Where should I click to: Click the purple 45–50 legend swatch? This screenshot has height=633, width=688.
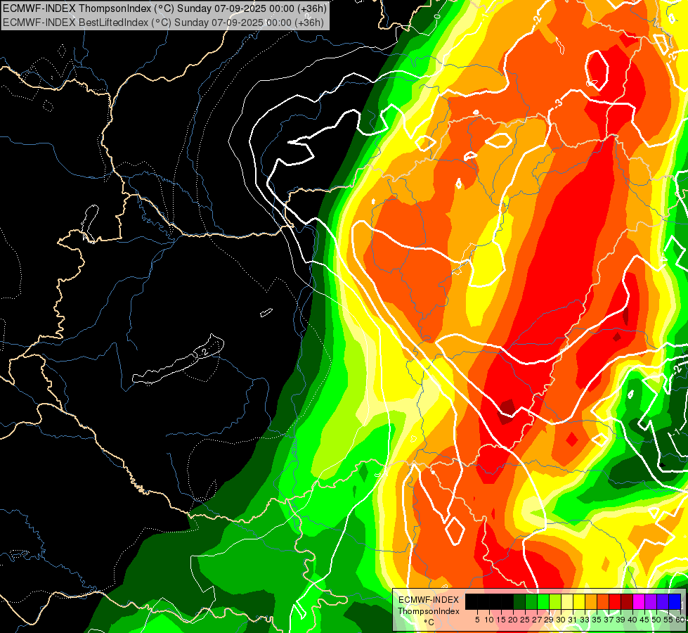[x=651, y=601]
